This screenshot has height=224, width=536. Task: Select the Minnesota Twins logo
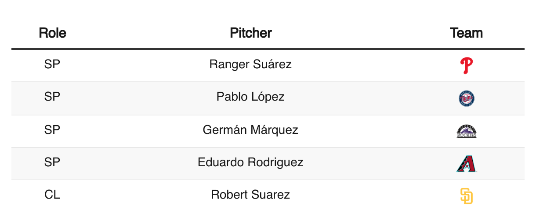(x=466, y=98)
